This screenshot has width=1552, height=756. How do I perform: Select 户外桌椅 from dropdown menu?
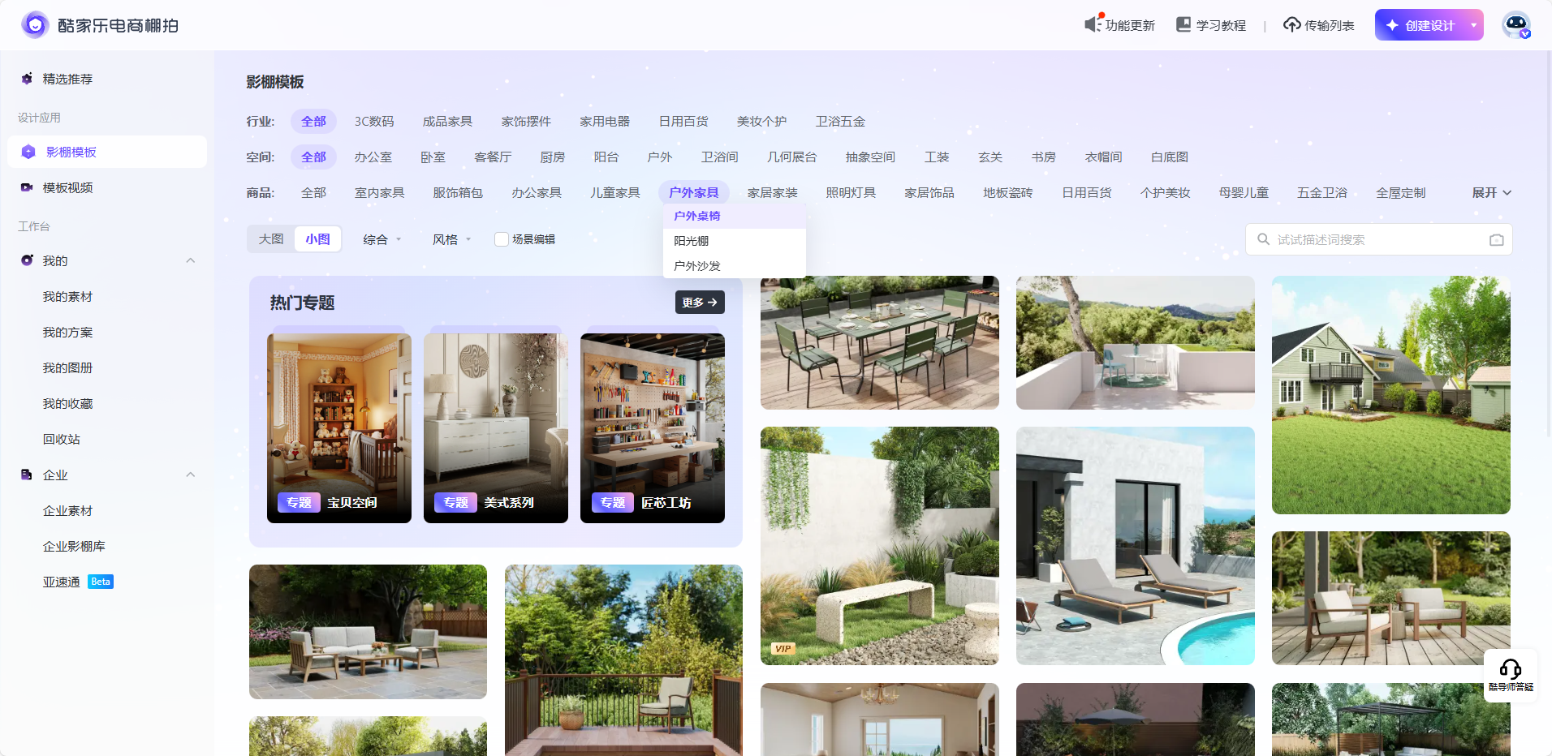pyautogui.click(x=735, y=216)
